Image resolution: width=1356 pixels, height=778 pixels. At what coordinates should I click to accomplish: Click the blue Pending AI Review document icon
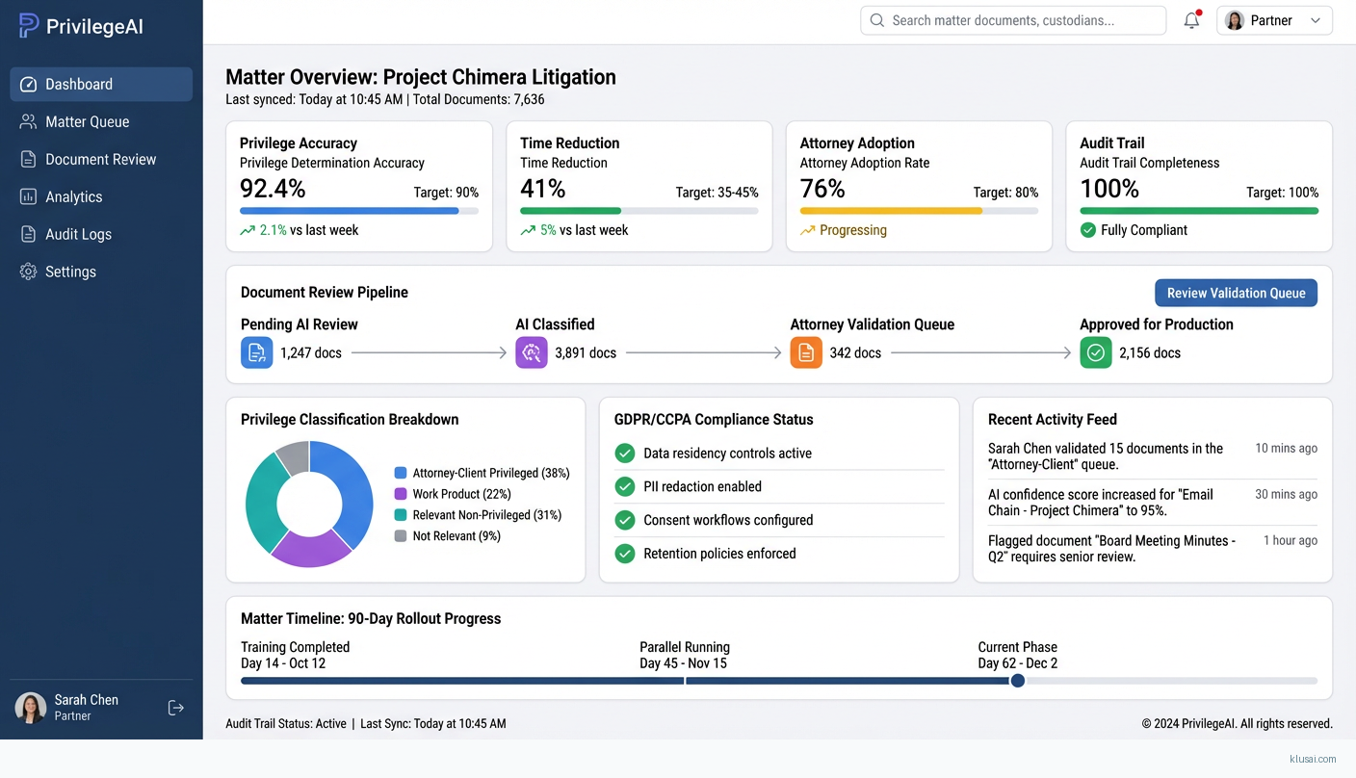pos(257,352)
